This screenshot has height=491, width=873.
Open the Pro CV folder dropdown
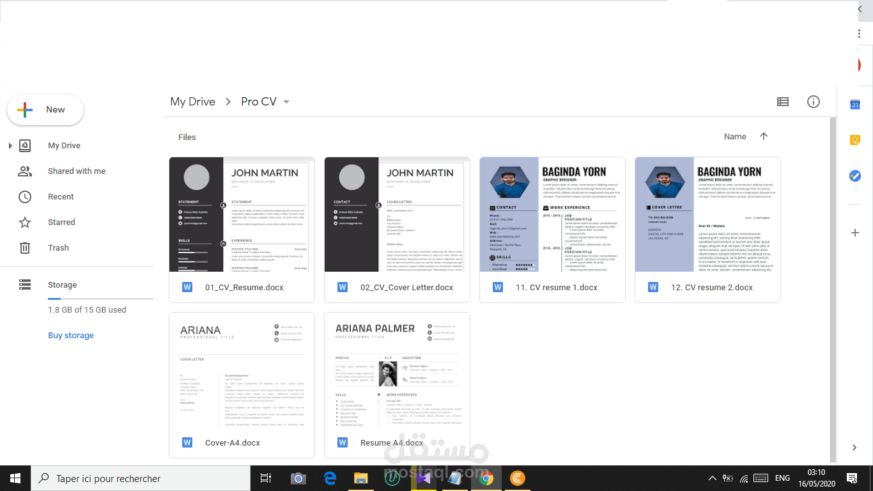286,102
